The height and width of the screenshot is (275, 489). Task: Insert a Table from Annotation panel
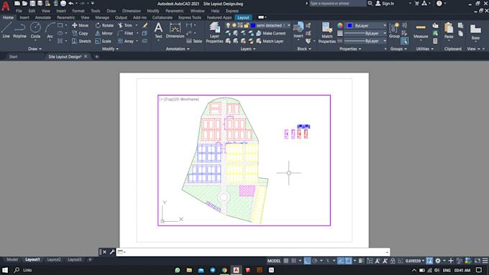coord(194,41)
